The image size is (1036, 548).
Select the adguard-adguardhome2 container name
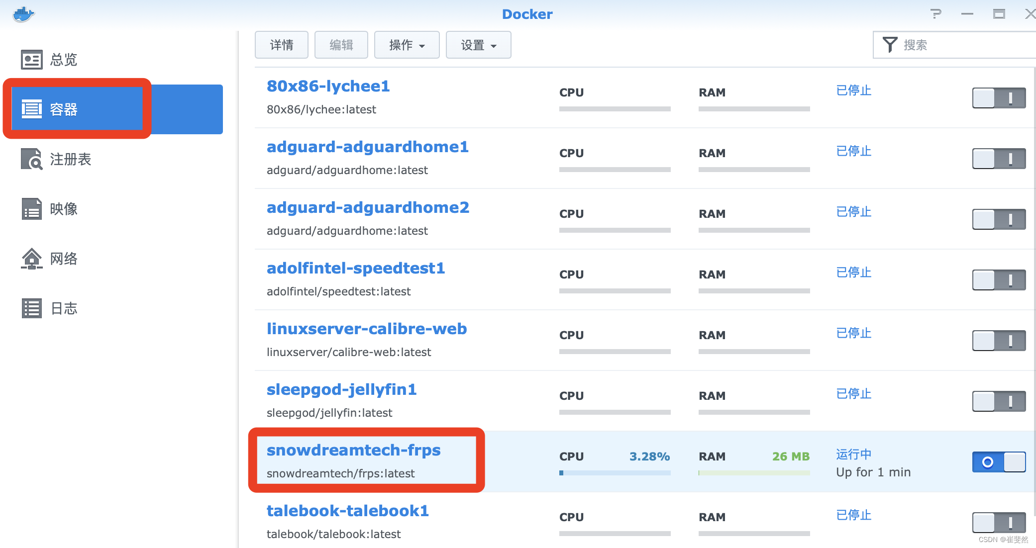point(368,207)
